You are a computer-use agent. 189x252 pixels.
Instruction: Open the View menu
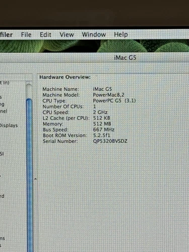click(x=67, y=35)
